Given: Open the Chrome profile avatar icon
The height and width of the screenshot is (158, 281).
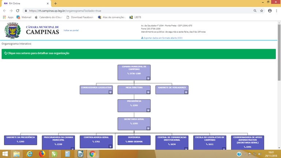Looking at the screenshot, I should tap(270, 11).
